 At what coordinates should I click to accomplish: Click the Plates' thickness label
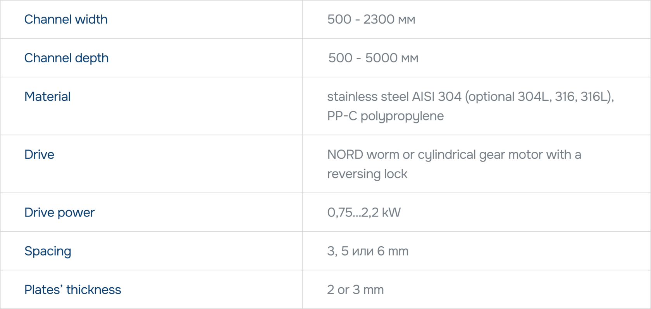pos(72,290)
